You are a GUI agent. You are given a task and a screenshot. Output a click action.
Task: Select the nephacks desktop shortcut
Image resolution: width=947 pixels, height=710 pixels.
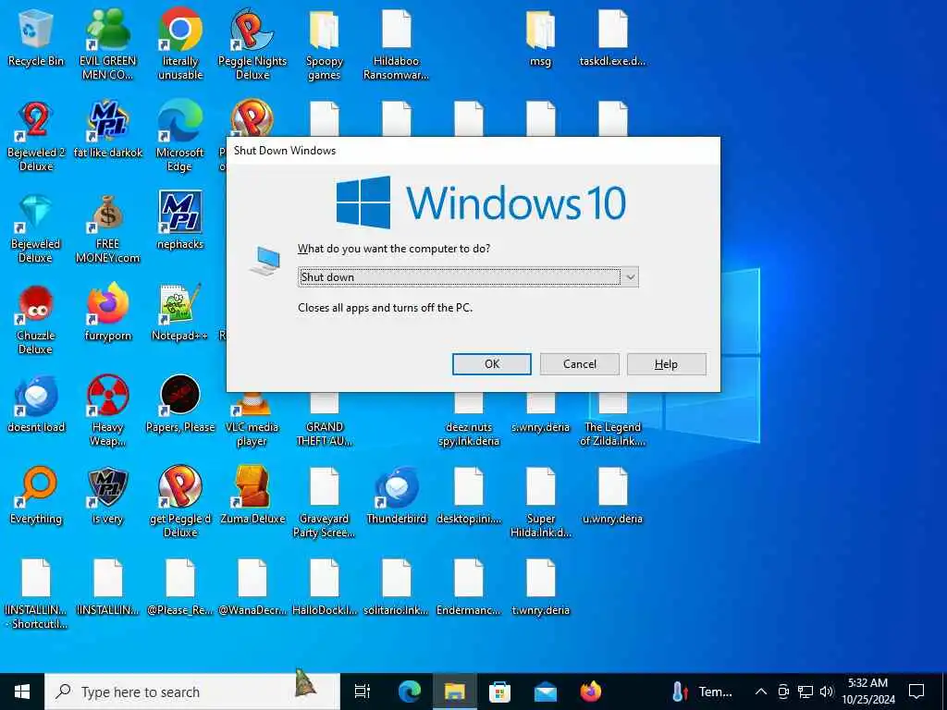(180, 221)
